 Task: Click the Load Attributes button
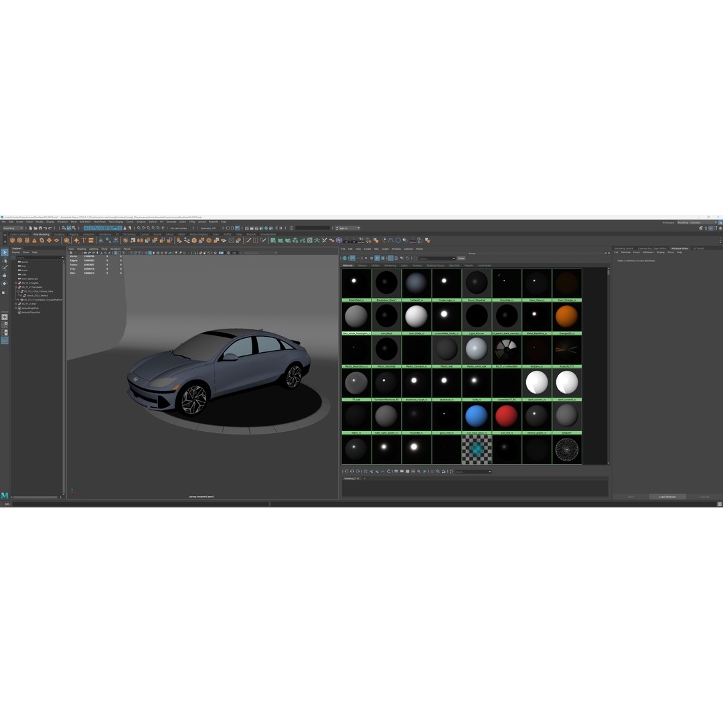pyautogui.click(x=667, y=497)
